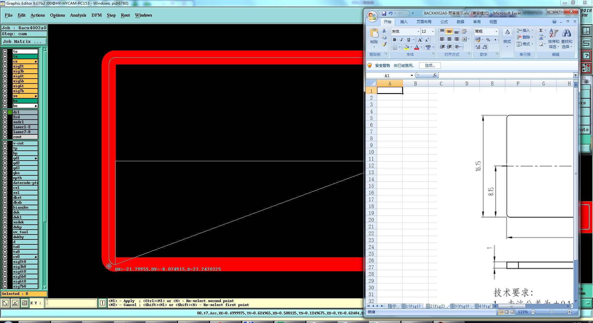The height and width of the screenshot is (323, 593).
Task: Toggle the 'gko' layer checkbox
Action: [5, 173]
